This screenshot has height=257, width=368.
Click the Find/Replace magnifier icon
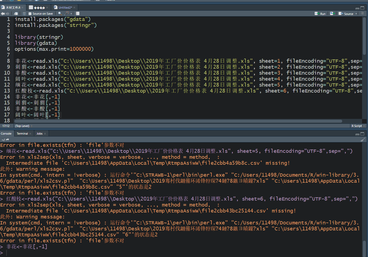click(x=60, y=14)
